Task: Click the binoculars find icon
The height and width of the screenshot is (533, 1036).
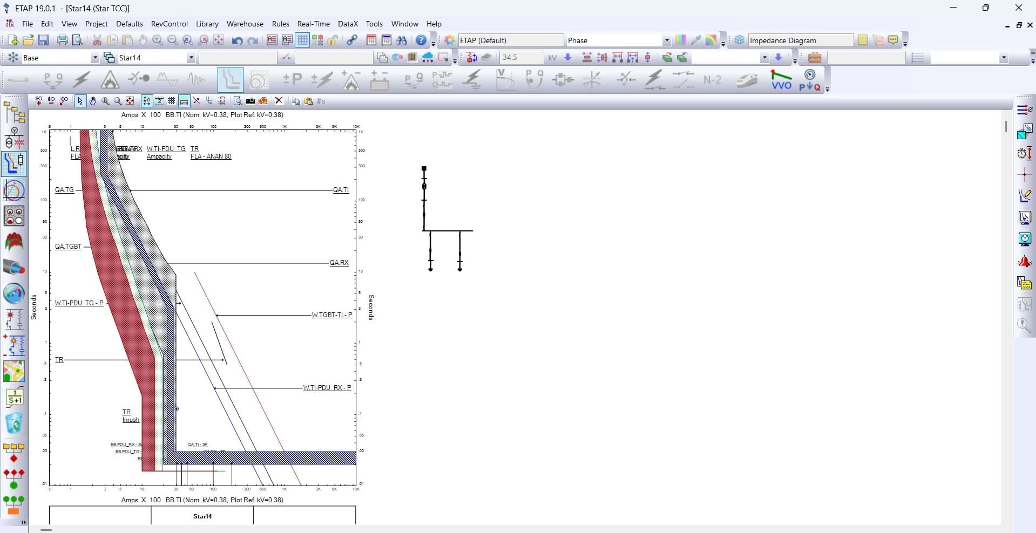Action: click(x=402, y=40)
